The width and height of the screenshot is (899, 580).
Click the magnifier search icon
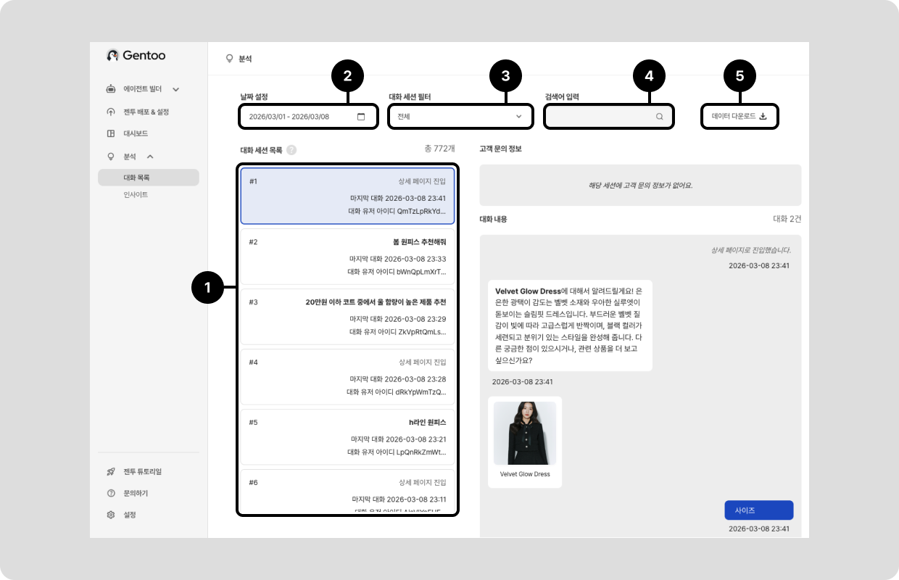pyautogui.click(x=659, y=117)
